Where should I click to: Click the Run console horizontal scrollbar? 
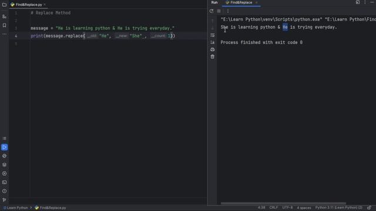point(283,203)
